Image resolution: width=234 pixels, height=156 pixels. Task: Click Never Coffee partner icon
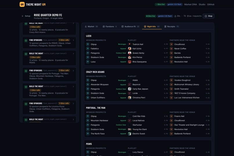click(x=171, y=49)
